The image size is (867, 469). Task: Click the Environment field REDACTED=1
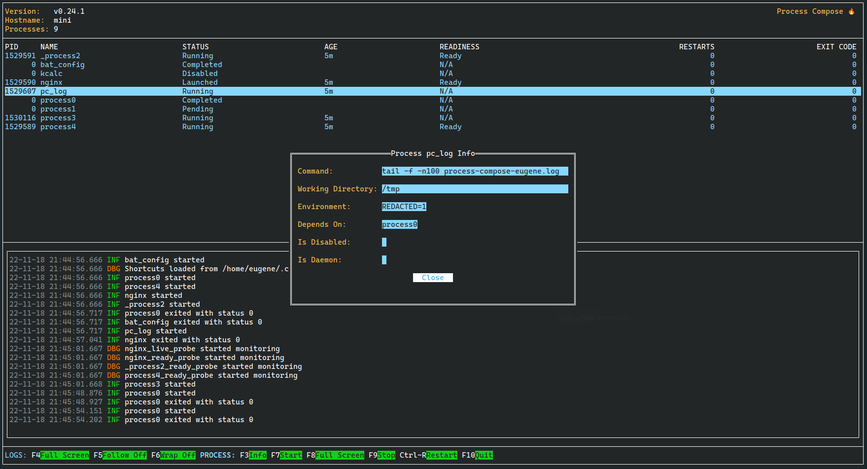(x=404, y=207)
